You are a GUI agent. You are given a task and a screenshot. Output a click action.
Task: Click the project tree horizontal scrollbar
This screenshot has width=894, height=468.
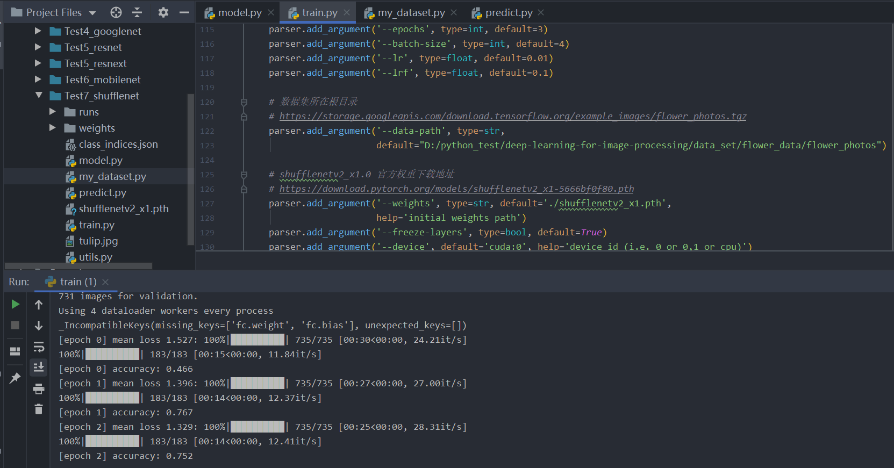point(78,266)
